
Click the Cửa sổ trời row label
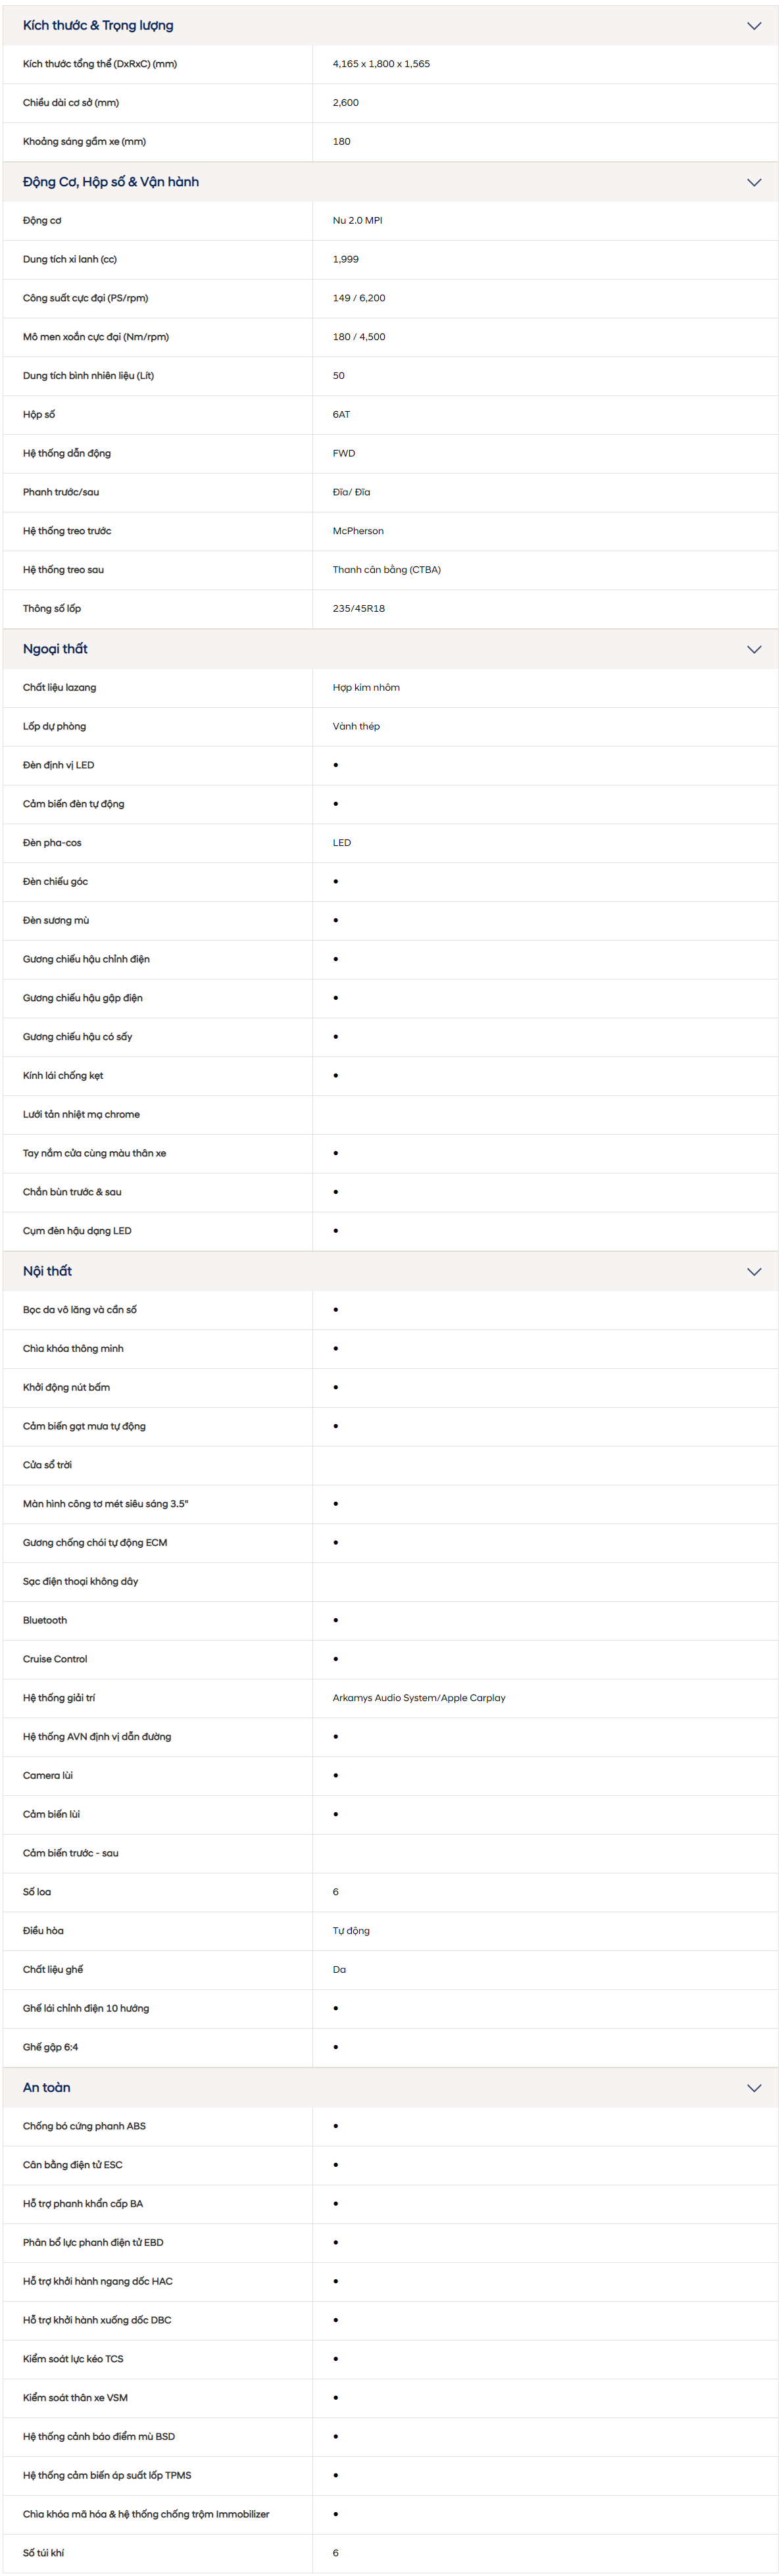[x=47, y=1465]
